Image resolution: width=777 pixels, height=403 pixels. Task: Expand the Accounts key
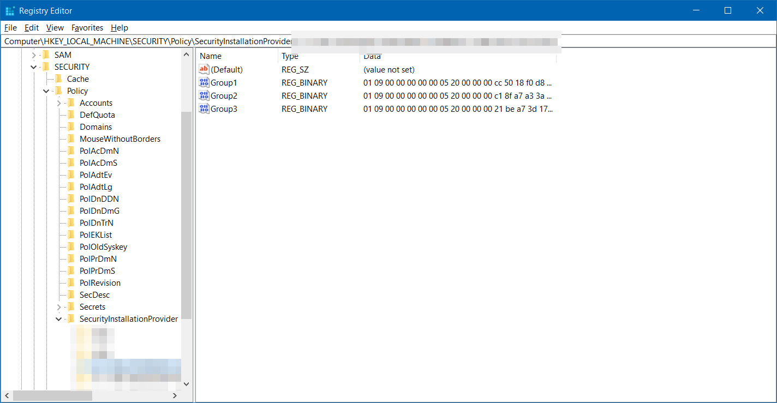tap(59, 103)
